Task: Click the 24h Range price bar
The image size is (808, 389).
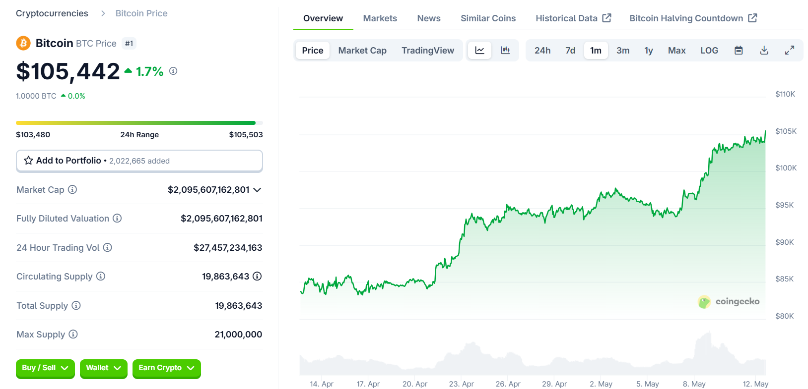Action: [x=139, y=123]
